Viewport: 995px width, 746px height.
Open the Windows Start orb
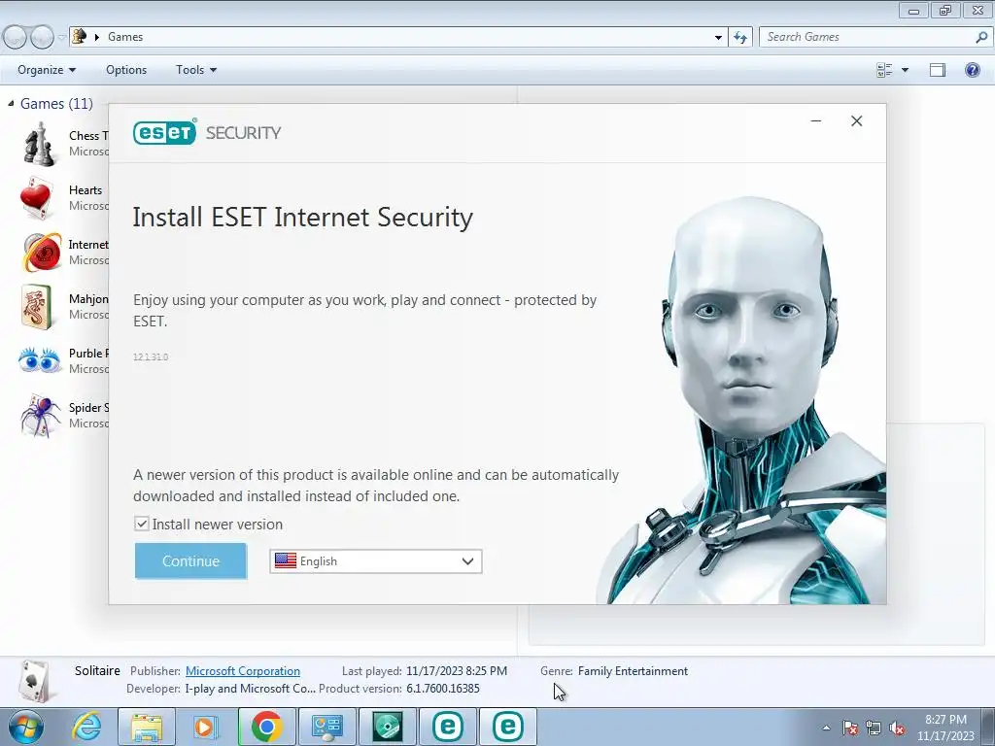pos(26,727)
